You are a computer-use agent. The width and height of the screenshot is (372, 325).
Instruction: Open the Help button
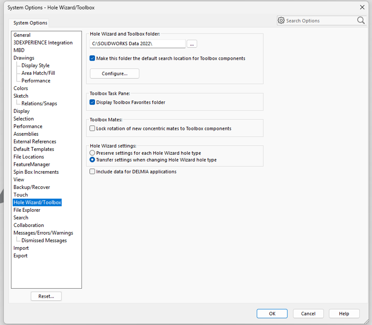pos(344,314)
